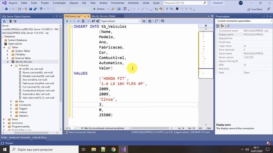This screenshot has width=273, height=153.
Task: Open the Lista de Erros tab
Action: 39,137
